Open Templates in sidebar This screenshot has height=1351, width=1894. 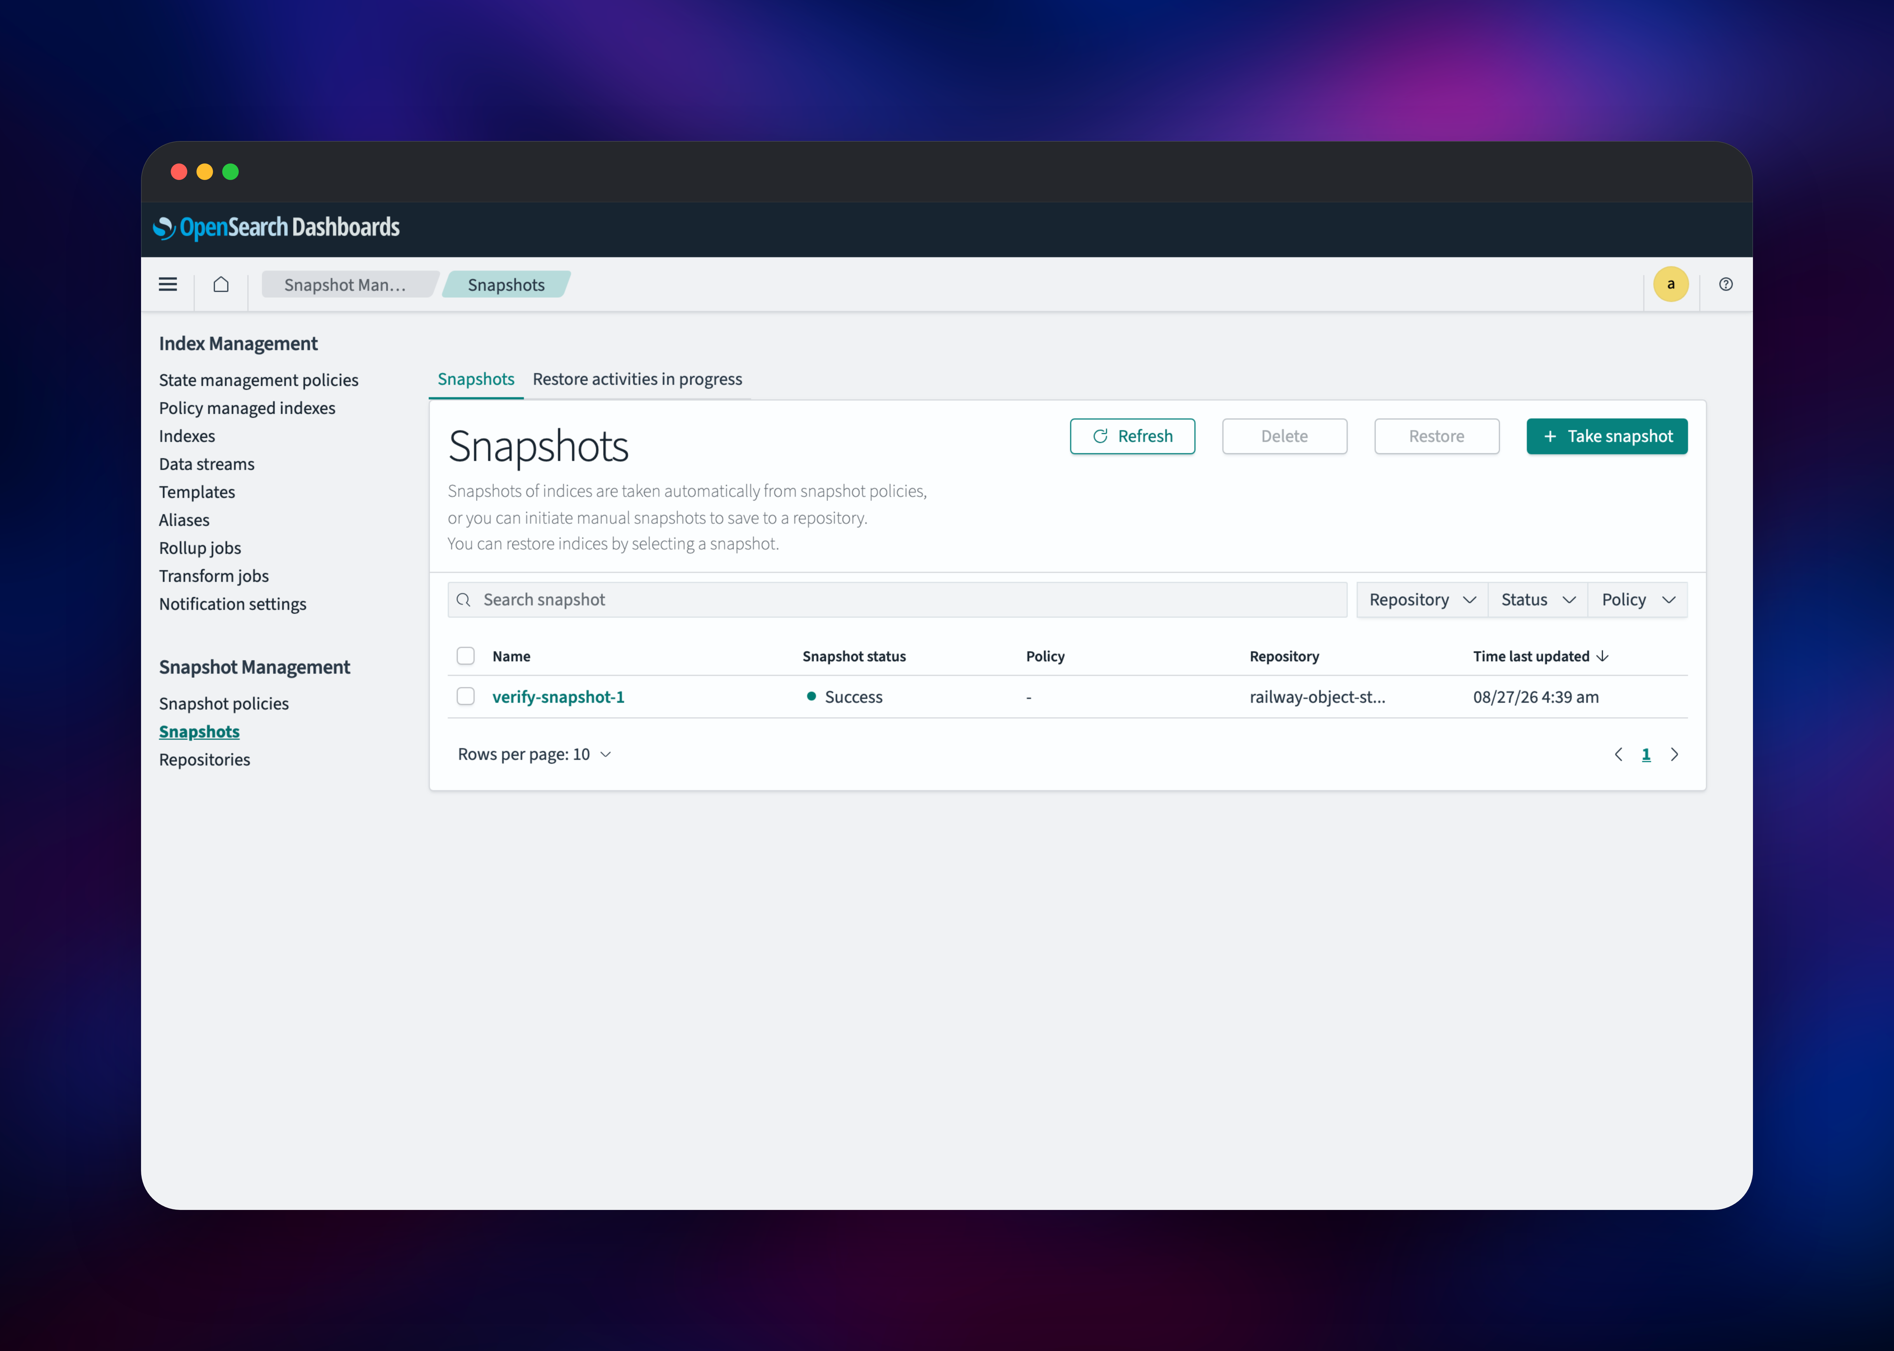(197, 493)
